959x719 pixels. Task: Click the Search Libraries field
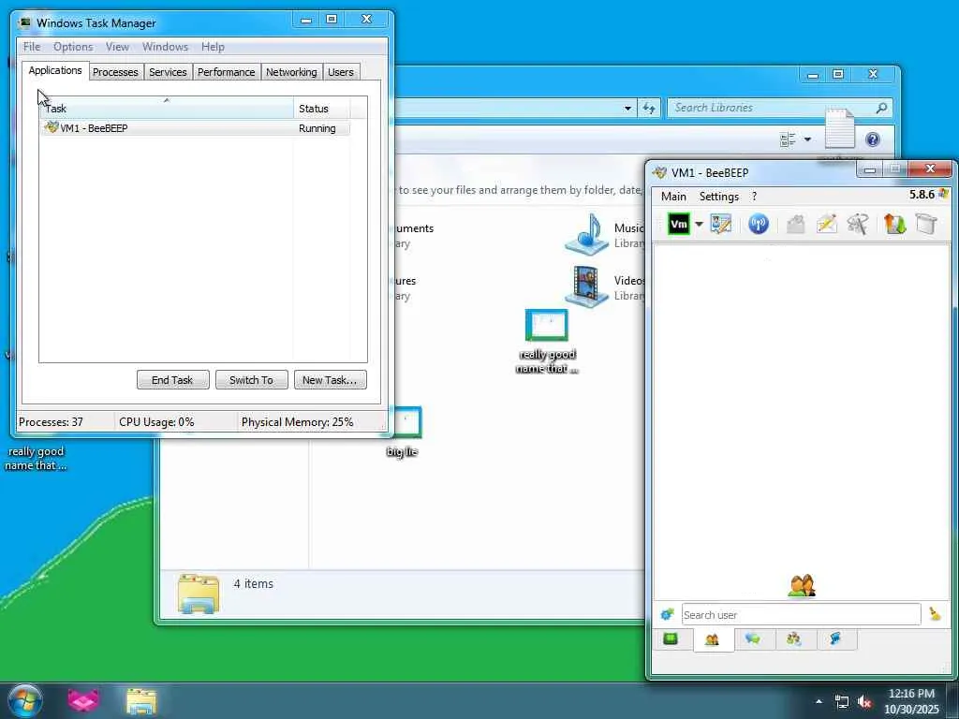772,108
